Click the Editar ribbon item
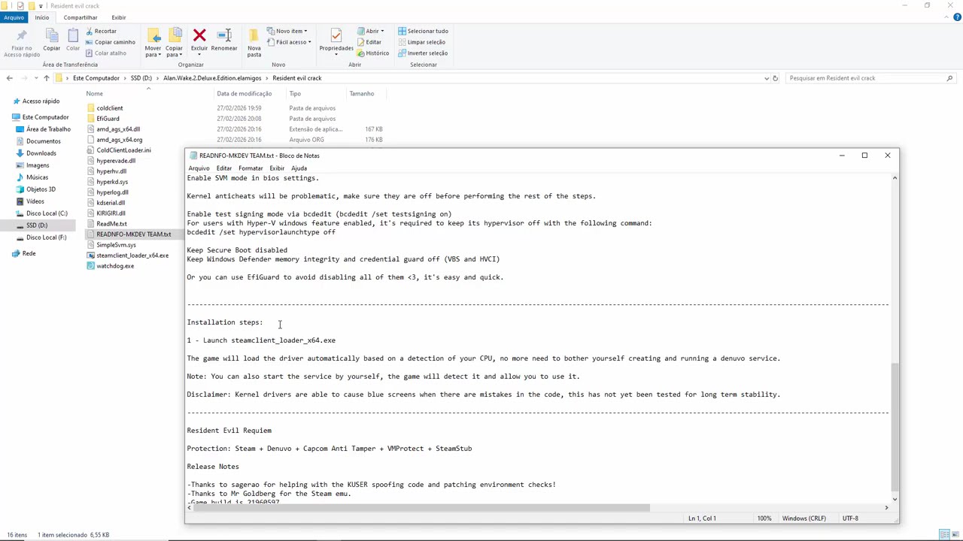Image resolution: width=963 pixels, height=541 pixels. tap(369, 42)
